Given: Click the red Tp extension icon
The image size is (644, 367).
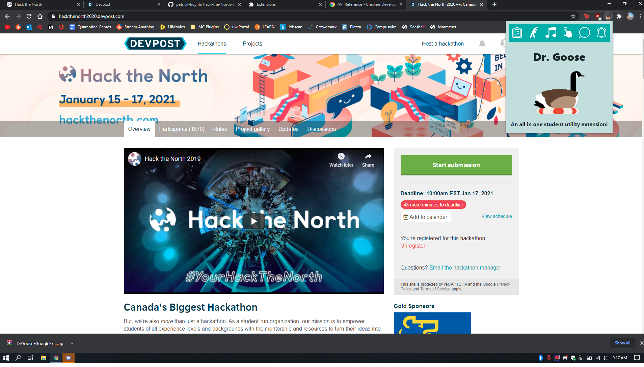Looking at the screenshot, I should (x=587, y=16).
